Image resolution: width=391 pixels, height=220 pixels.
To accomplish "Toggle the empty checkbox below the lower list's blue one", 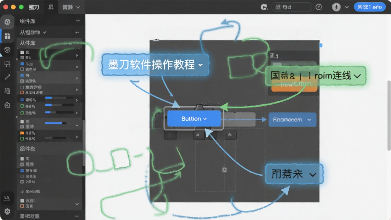I will (x=22, y=176).
